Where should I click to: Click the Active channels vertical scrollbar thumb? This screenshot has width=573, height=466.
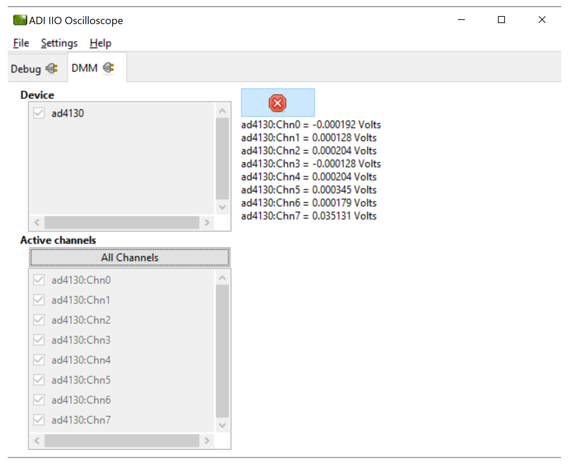coord(222,351)
